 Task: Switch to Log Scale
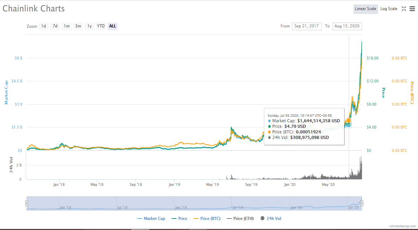389,9
